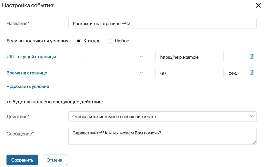
Task: Click the URL текущей страницы link
Action: (31, 57)
